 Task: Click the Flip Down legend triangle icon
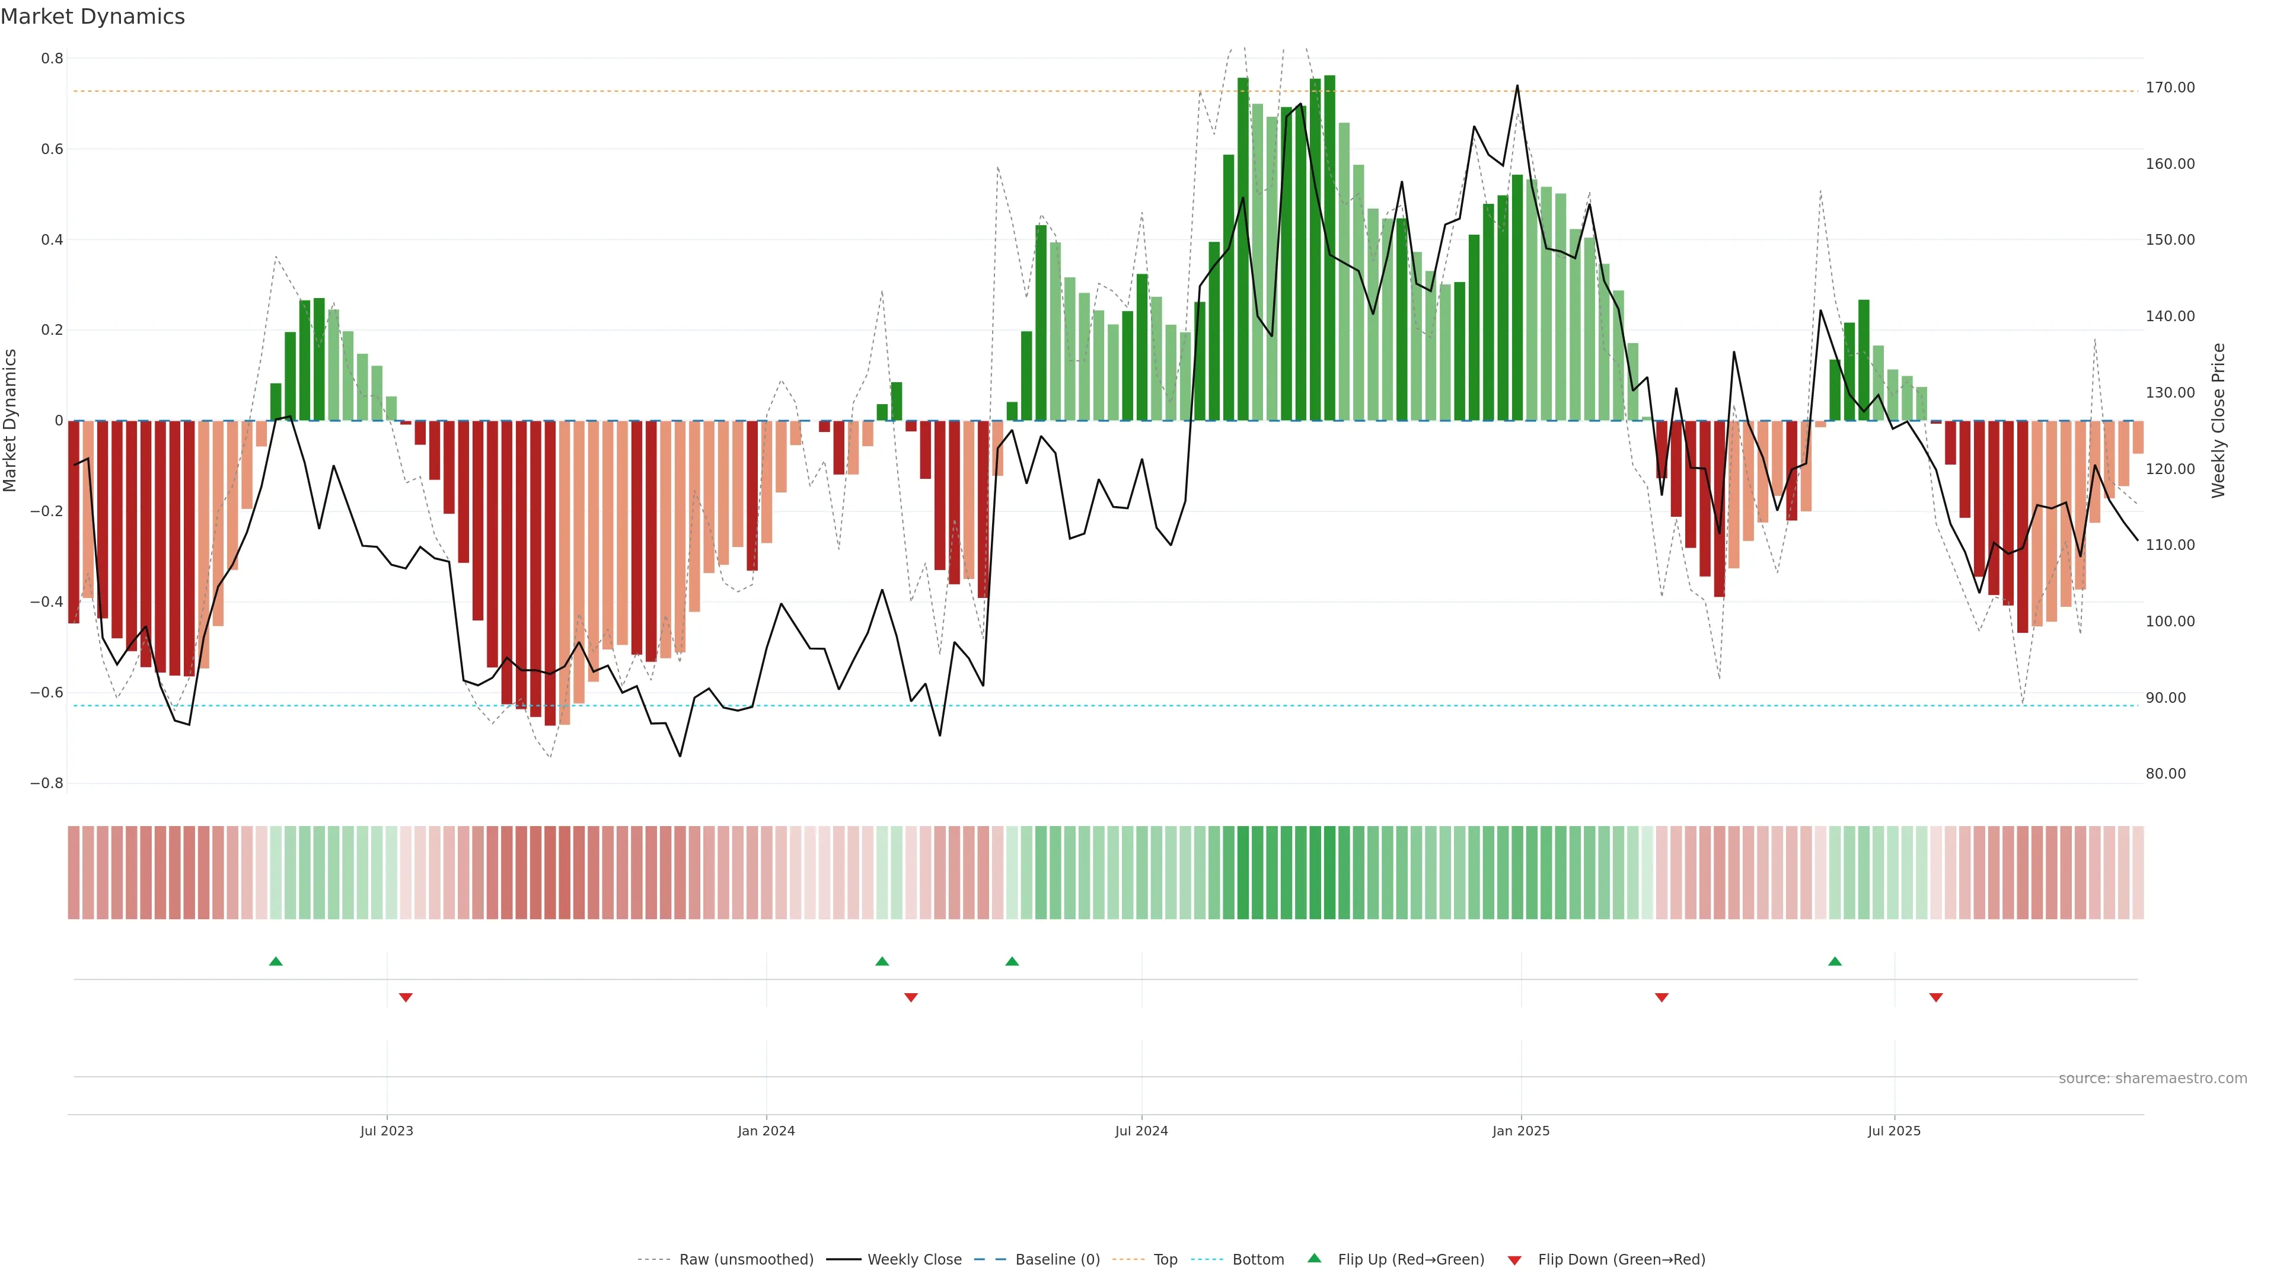tap(1514, 1260)
